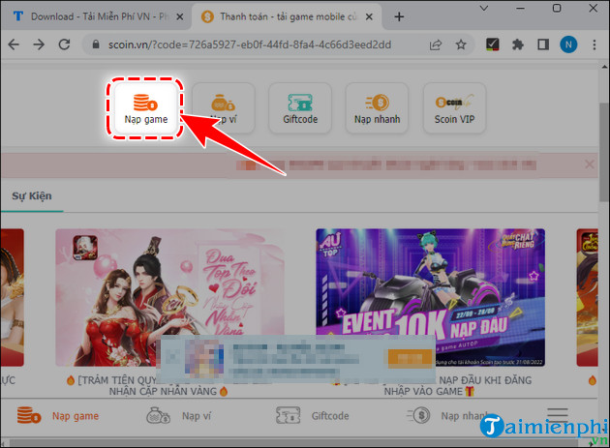Share this page via address bar icon
The image size is (610, 448).
tap(436, 45)
